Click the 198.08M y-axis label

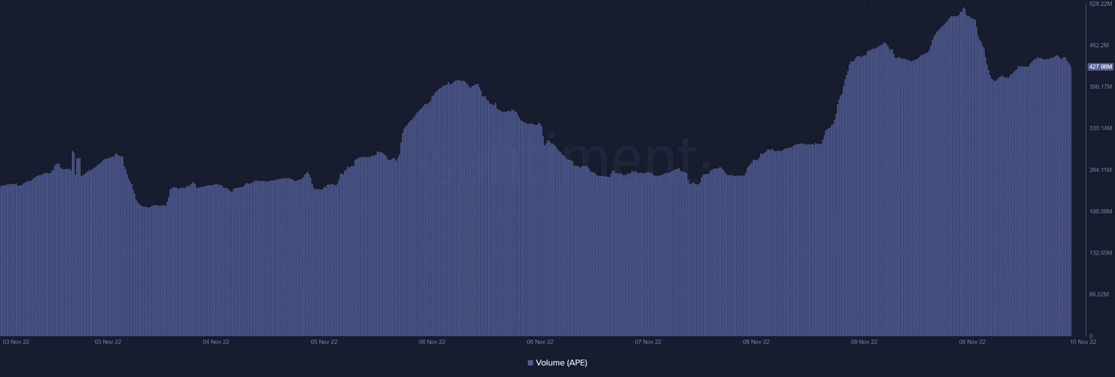click(x=1100, y=211)
